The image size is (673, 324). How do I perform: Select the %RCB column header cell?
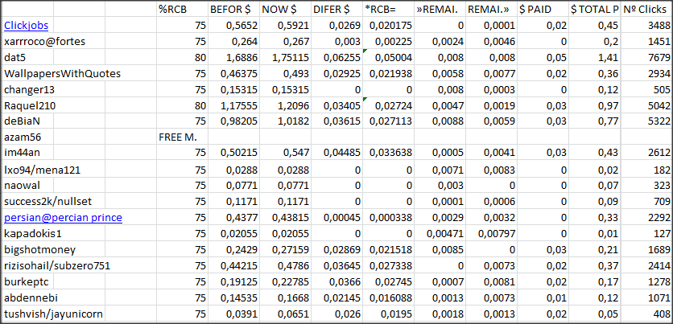click(x=183, y=10)
